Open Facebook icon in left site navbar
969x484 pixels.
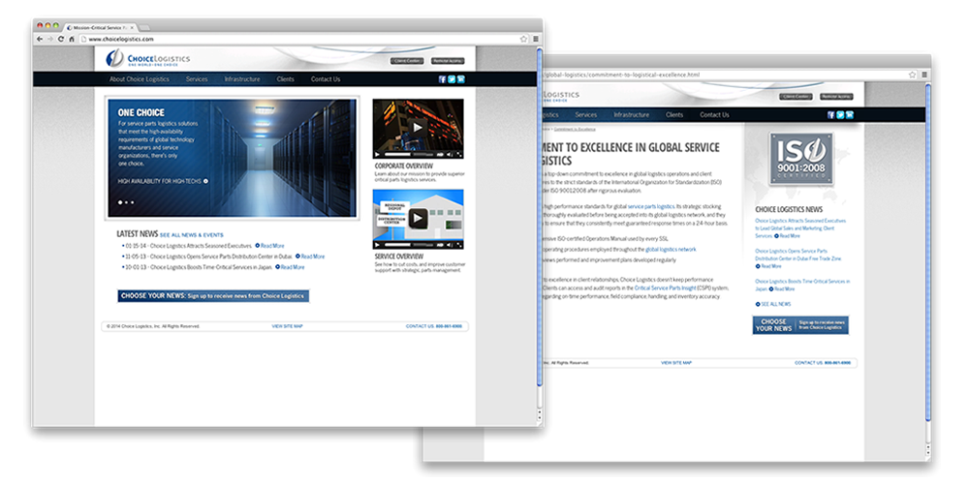[442, 79]
